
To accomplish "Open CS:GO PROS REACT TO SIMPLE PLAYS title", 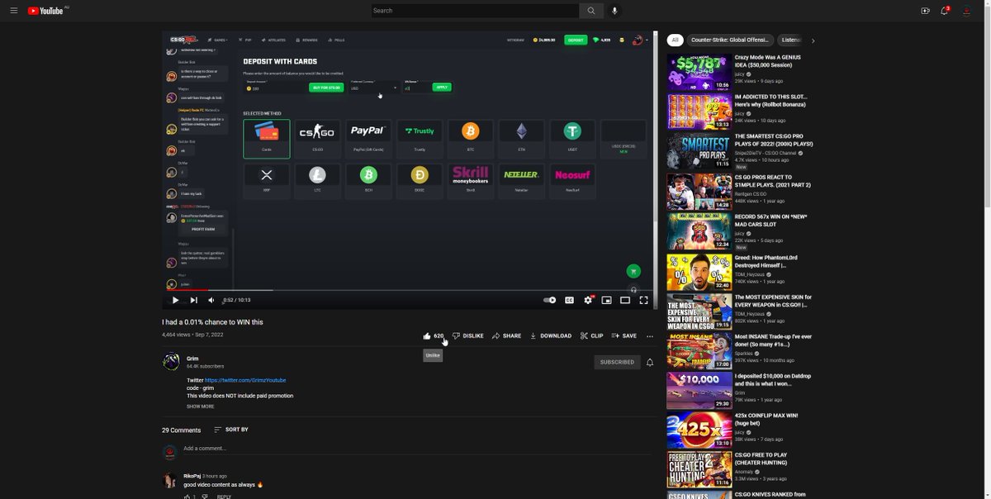I will (773, 180).
